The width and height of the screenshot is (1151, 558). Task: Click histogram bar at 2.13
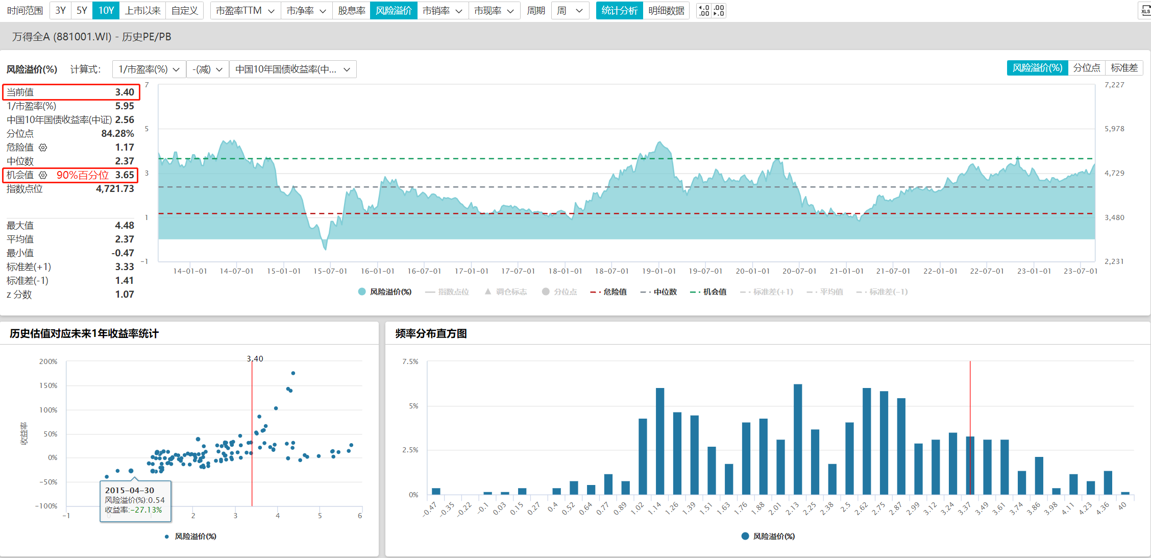pyautogui.click(x=797, y=439)
